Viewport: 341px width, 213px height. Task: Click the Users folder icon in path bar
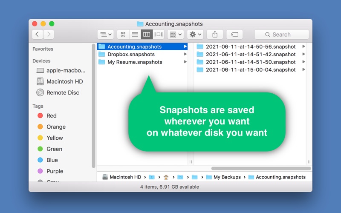(x=152, y=177)
